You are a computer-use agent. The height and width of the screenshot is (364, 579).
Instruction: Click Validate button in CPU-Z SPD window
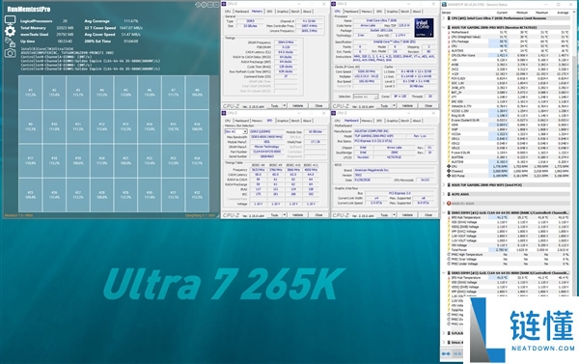298,214
